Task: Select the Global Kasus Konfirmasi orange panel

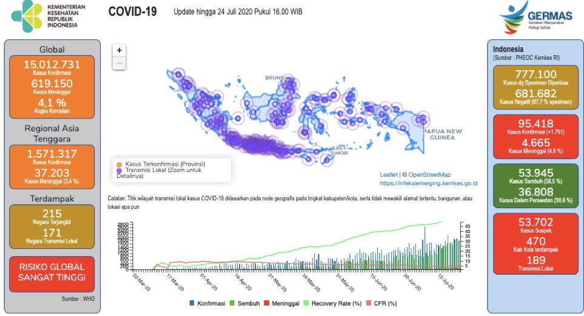Action: pyautogui.click(x=52, y=87)
